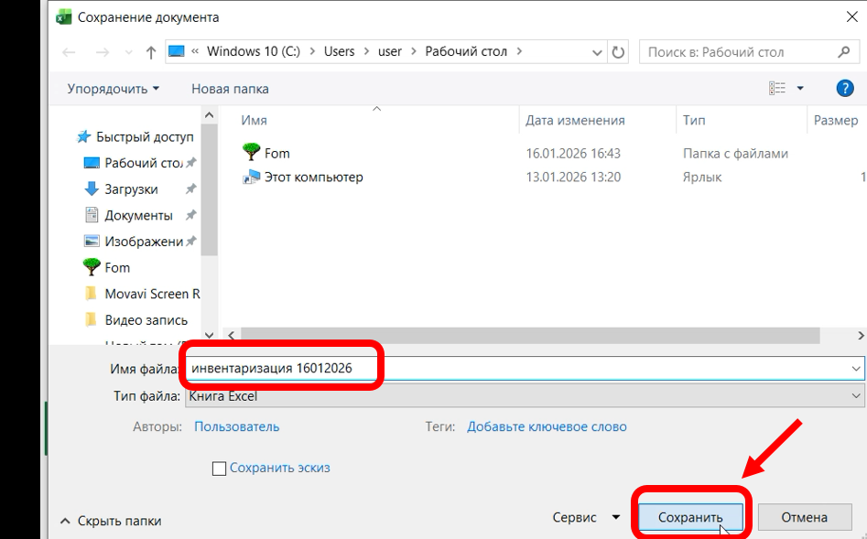The width and height of the screenshot is (867, 539).
Task: Click Ярлык type of Этот компьютер
Action: pyautogui.click(x=702, y=177)
